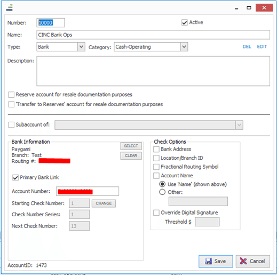Click the Other account name text field
Screen dimensions: 277x275
point(198,201)
